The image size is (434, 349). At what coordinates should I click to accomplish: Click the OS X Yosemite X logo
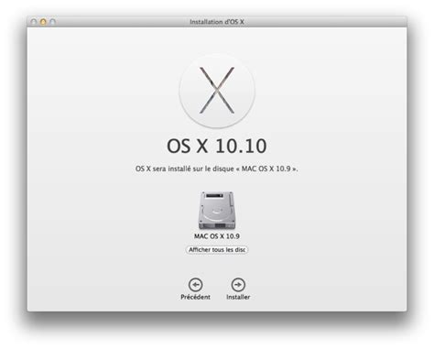(x=217, y=91)
